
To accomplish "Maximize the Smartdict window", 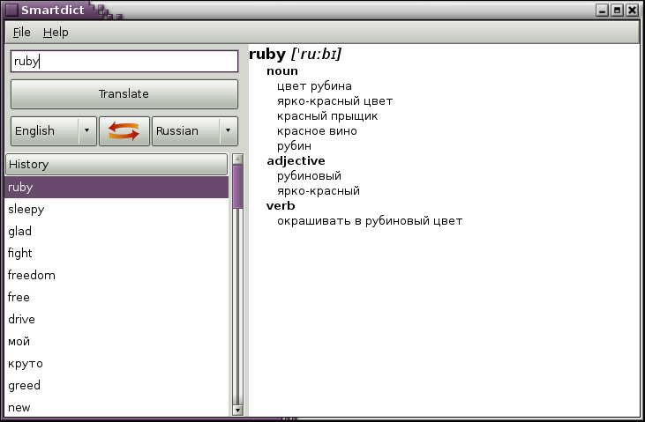I will point(617,10).
